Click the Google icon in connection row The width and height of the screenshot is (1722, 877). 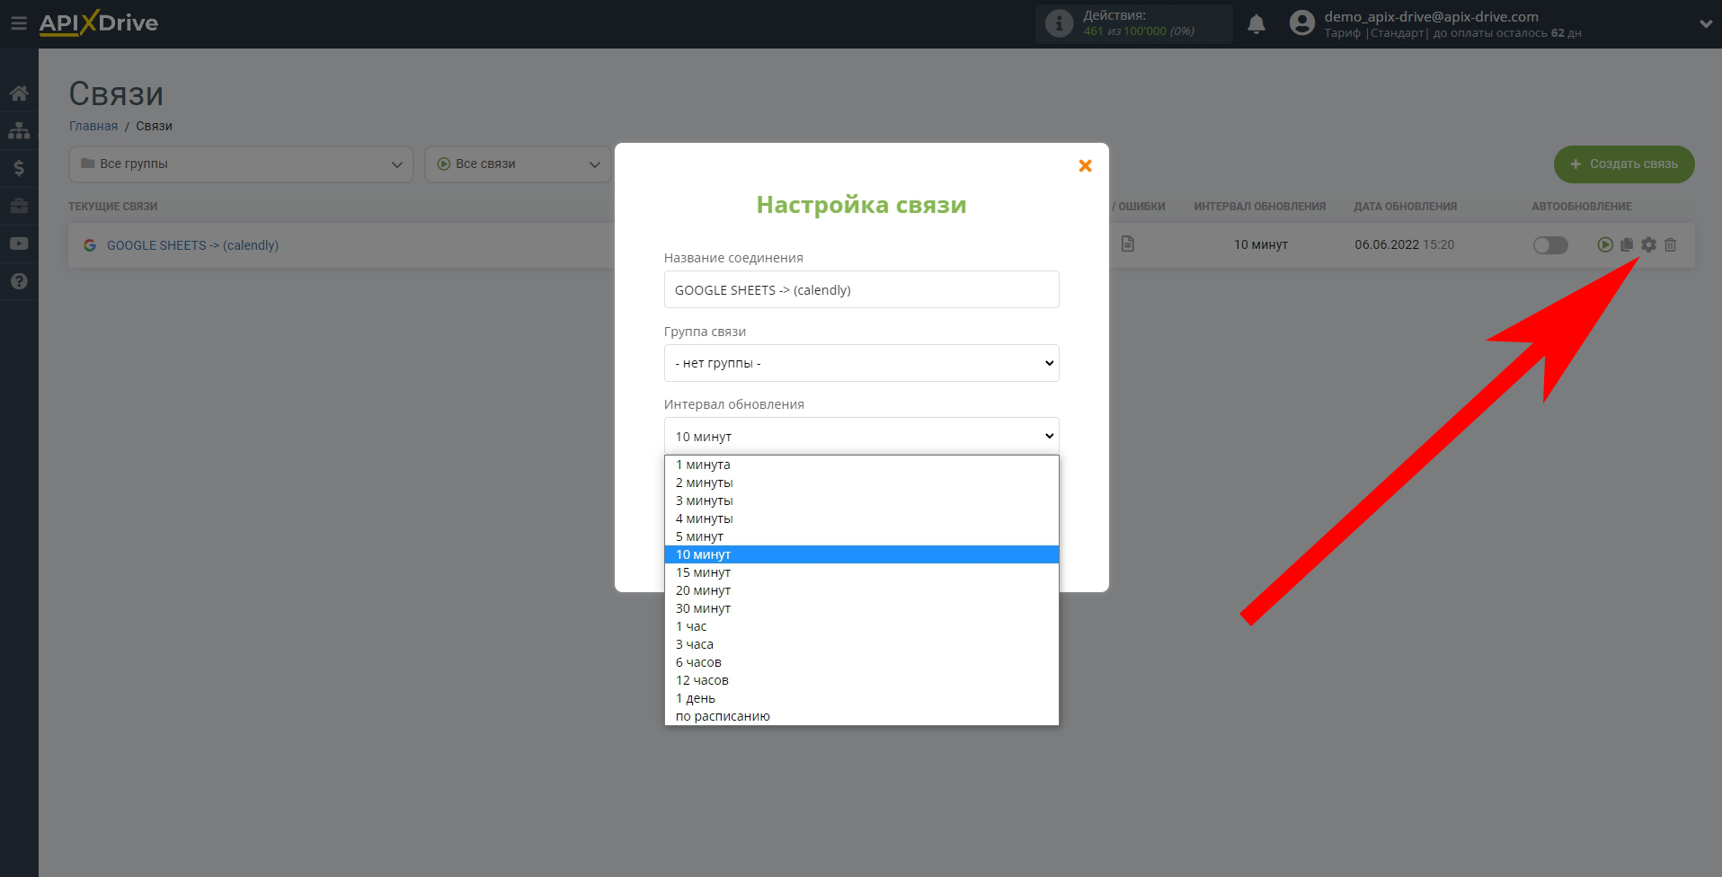90,245
